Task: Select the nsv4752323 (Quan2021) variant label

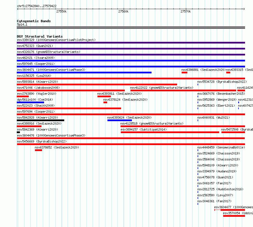Action: pos(35,46)
